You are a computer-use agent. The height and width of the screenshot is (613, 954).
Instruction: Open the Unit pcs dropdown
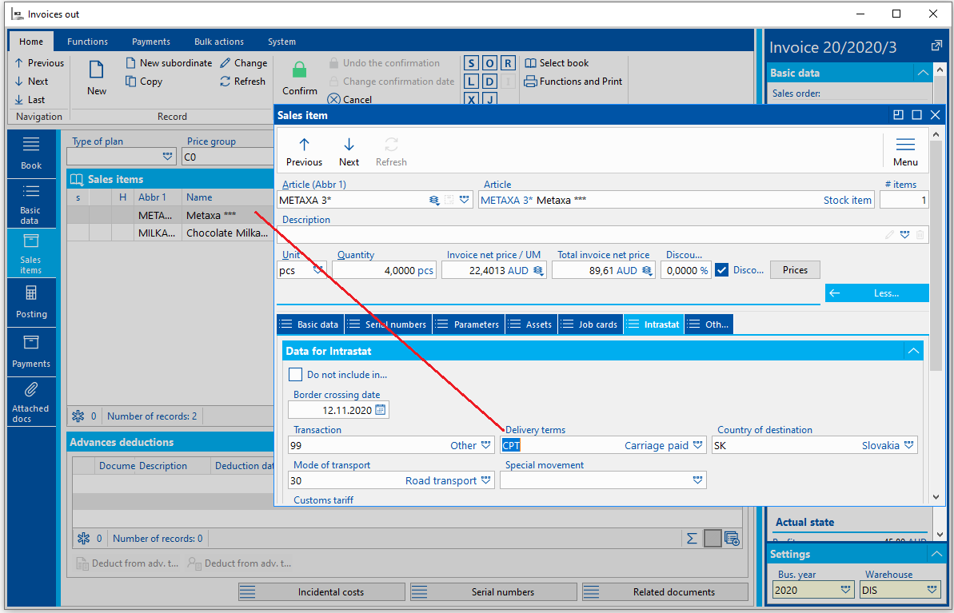pyautogui.click(x=318, y=270)
